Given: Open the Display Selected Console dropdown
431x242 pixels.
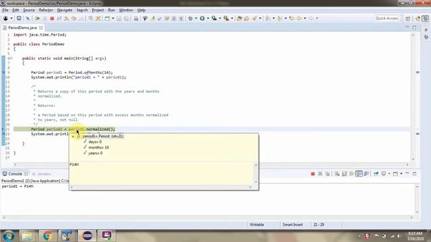Looking at the screenshot, I should click(389, 173).
